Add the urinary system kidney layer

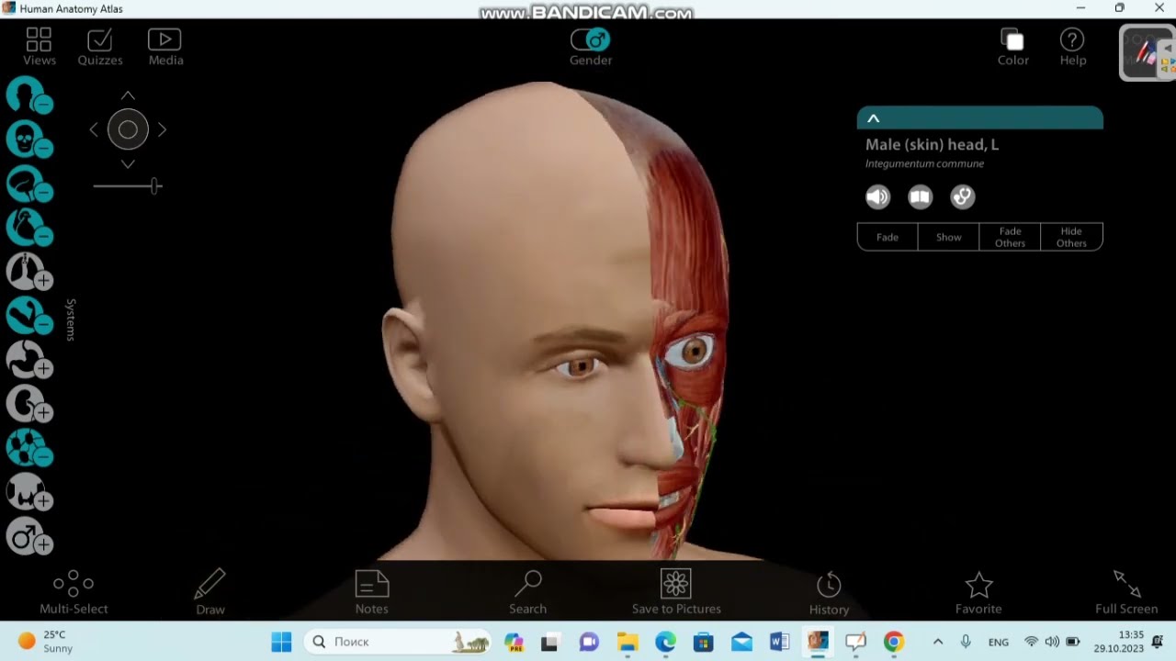pyautogui.click(x=29, y=404)
